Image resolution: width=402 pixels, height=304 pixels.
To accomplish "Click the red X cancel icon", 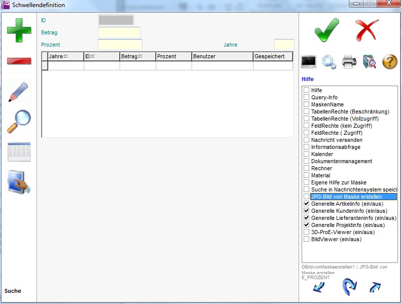I will pos(367,30).
